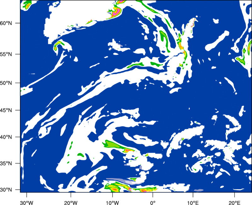
Task: Click the 10°E longitude label
Action: [193, 203]
